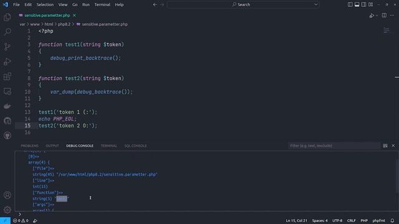Open the Help menu
Screen dimensions: 399x224
[119, 4]
